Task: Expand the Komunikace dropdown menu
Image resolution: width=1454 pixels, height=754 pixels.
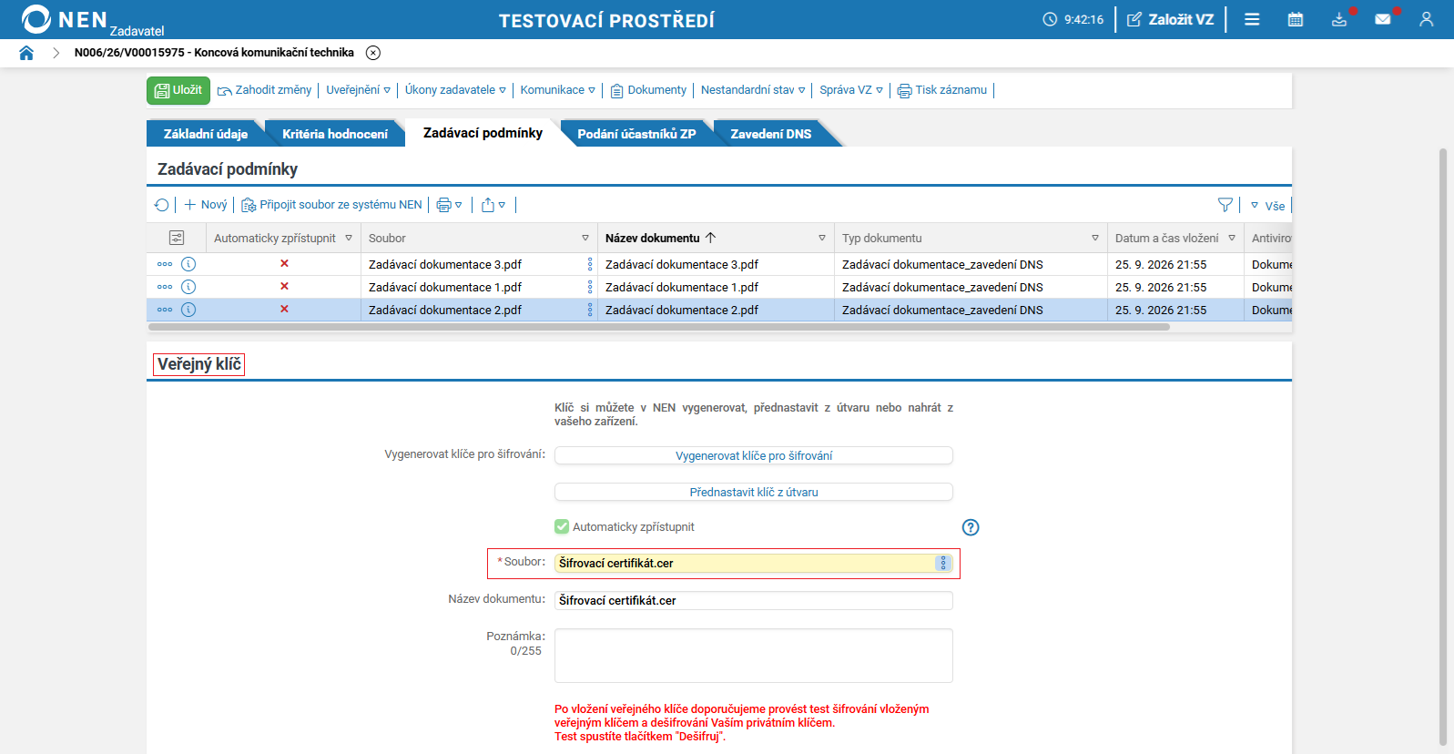Action: click(558, 90)
